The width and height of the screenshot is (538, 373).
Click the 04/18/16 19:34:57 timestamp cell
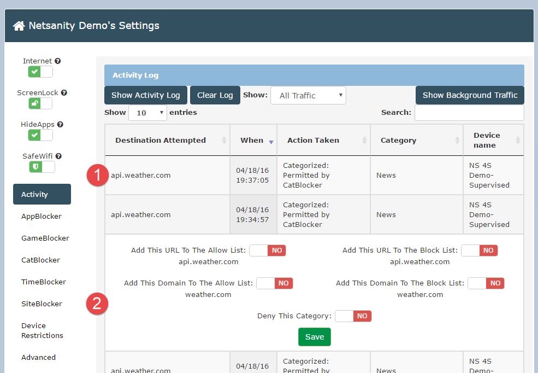coord(252,214)
